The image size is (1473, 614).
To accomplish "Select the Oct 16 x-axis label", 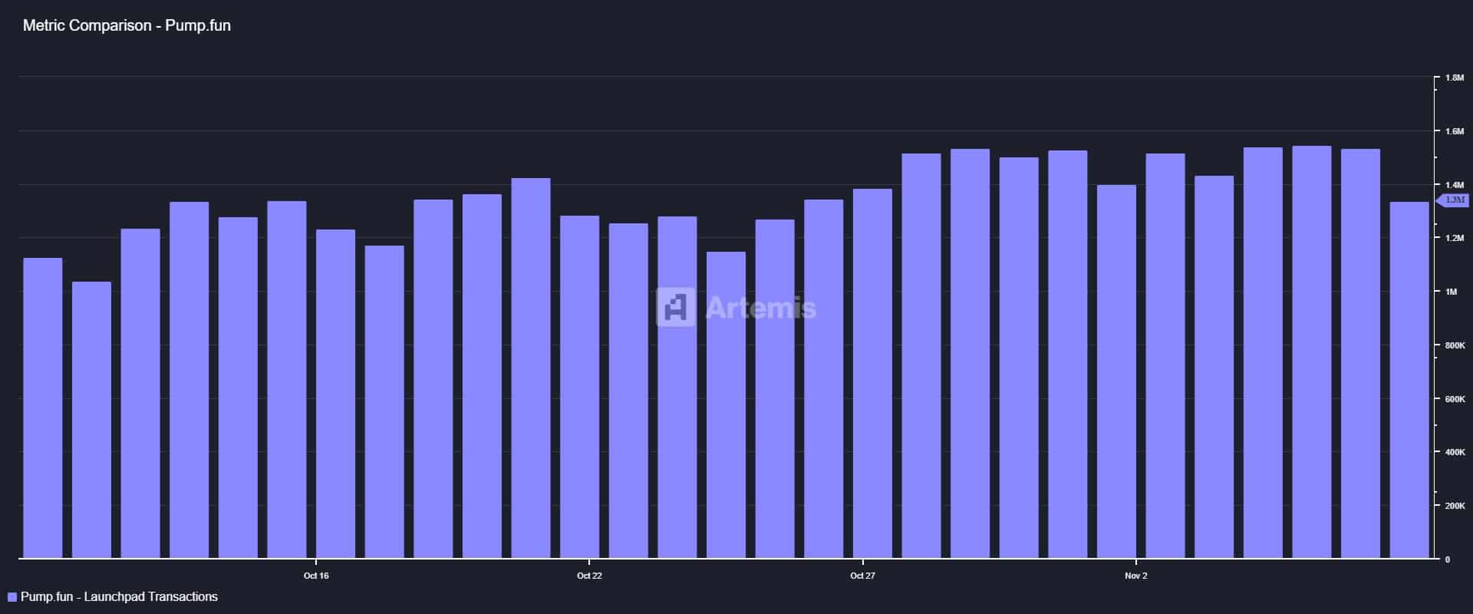I will (x=316, y=576).
